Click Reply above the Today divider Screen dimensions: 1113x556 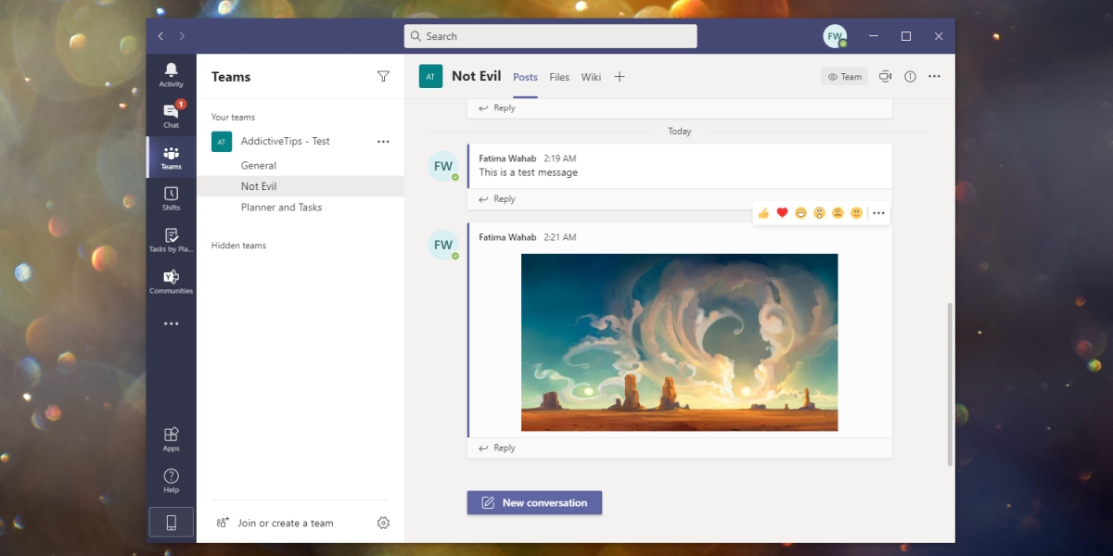tap(497, 107)
